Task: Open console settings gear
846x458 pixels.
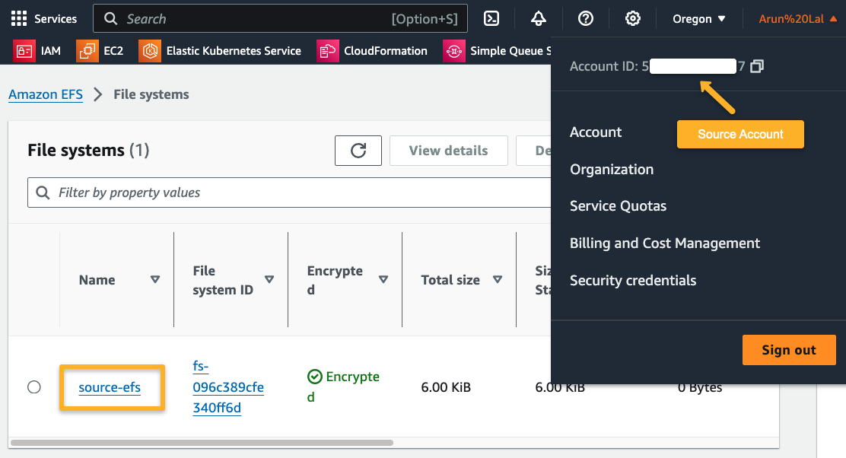Action: tap(632, 18)
